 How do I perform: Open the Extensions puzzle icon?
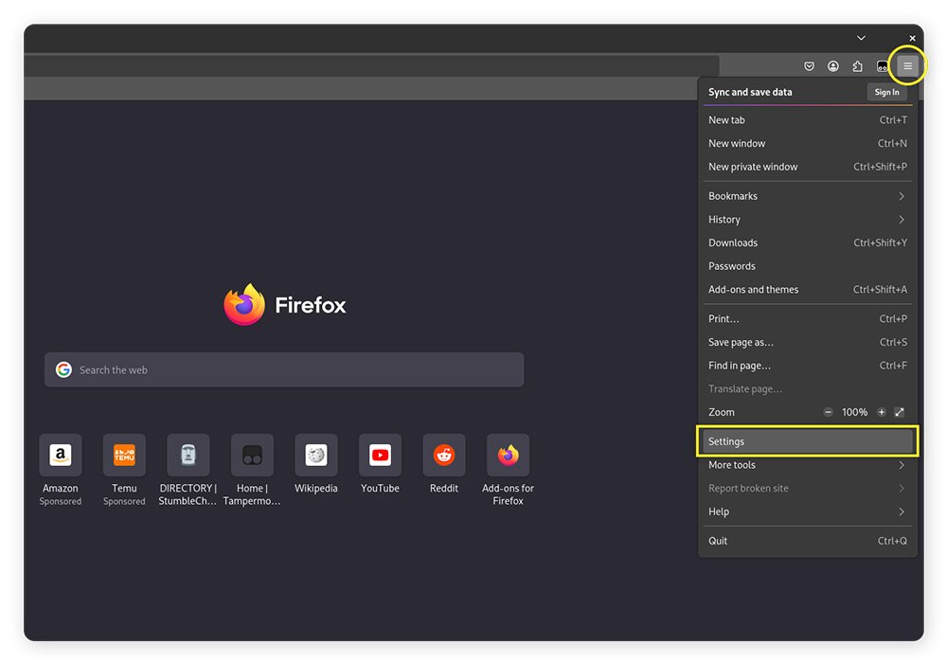pyautogui.click(x=857, y=66)
